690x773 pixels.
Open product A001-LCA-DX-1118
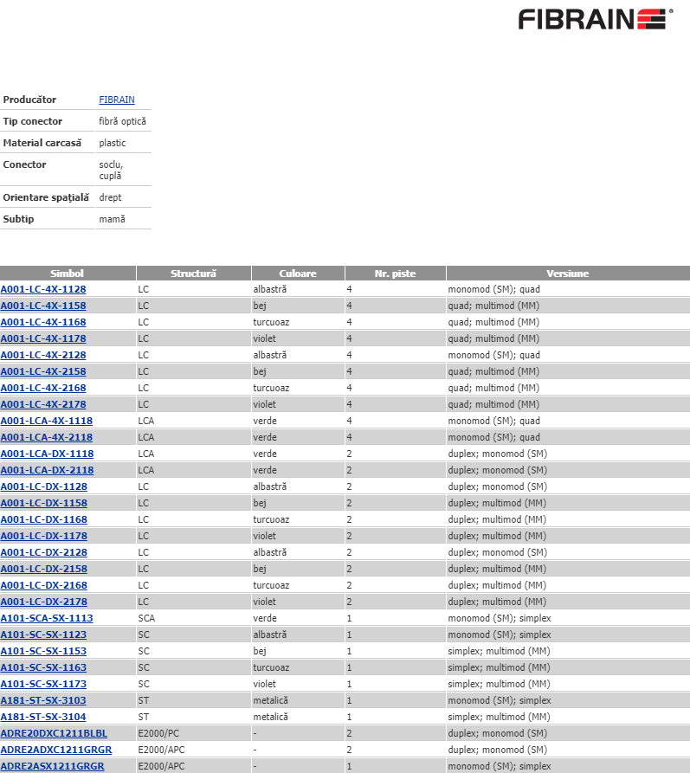coord(48,454)
